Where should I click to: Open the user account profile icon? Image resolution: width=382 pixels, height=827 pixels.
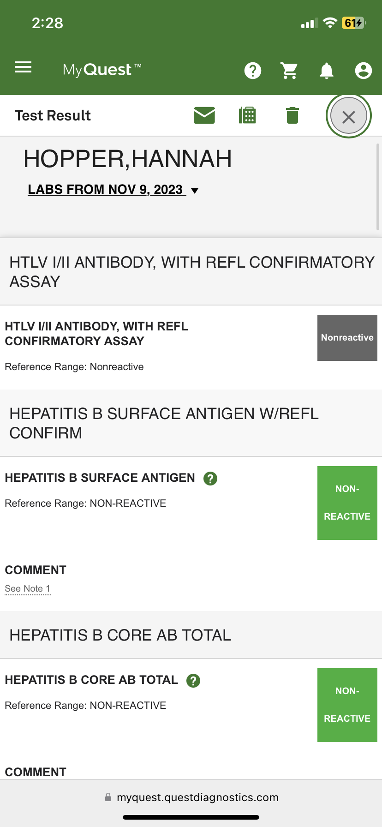point(363,71)
